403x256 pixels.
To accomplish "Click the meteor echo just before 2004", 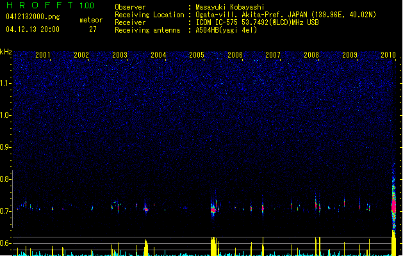I will pos(146,209).
